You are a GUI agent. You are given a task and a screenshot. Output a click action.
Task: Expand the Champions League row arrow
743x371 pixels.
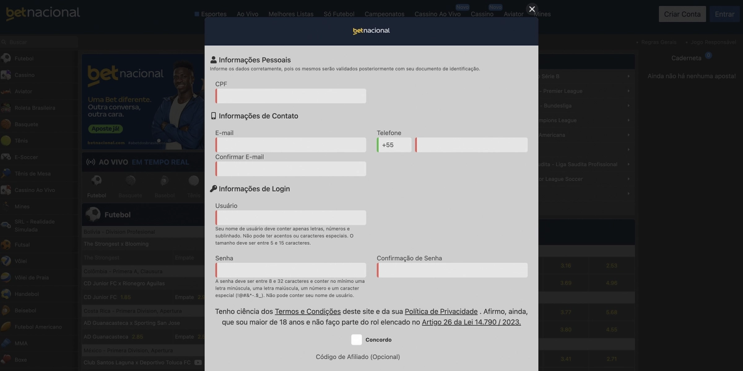(x=628, y=120)
